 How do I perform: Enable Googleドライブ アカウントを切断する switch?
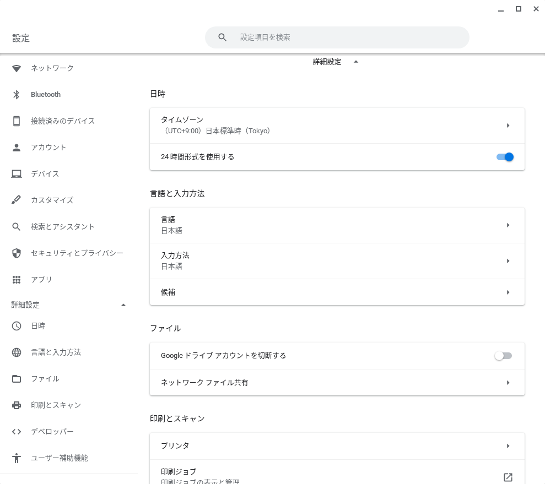[503, 356]
